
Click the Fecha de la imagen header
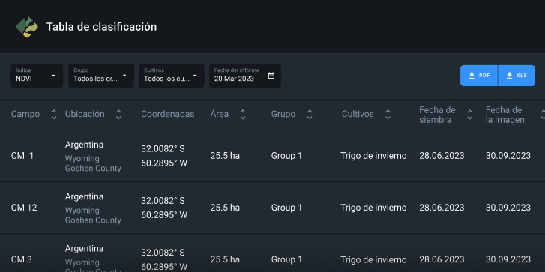point(505,115)
